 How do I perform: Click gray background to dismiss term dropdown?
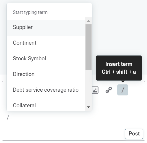tap(119, 29)
